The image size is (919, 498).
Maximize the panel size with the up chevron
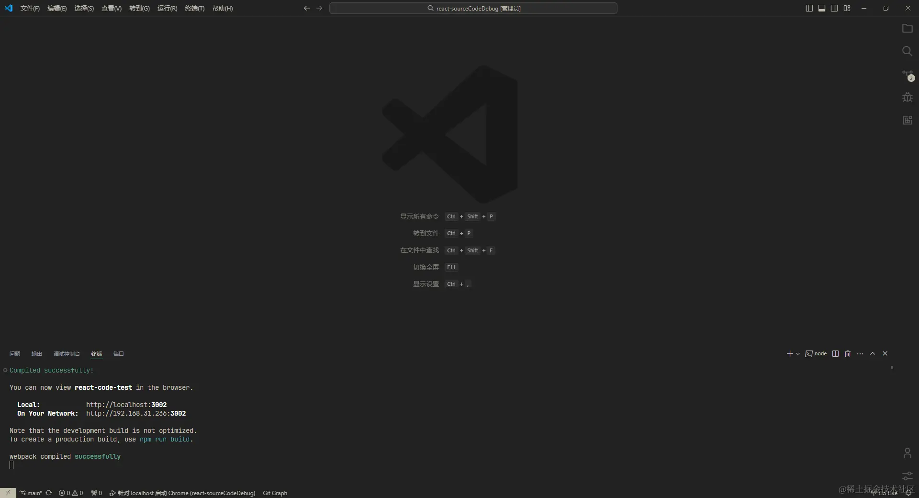[873, 354]
